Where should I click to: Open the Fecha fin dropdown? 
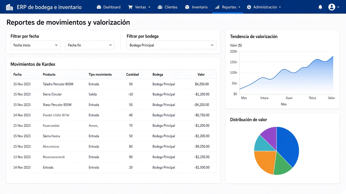tap(90, 45)
